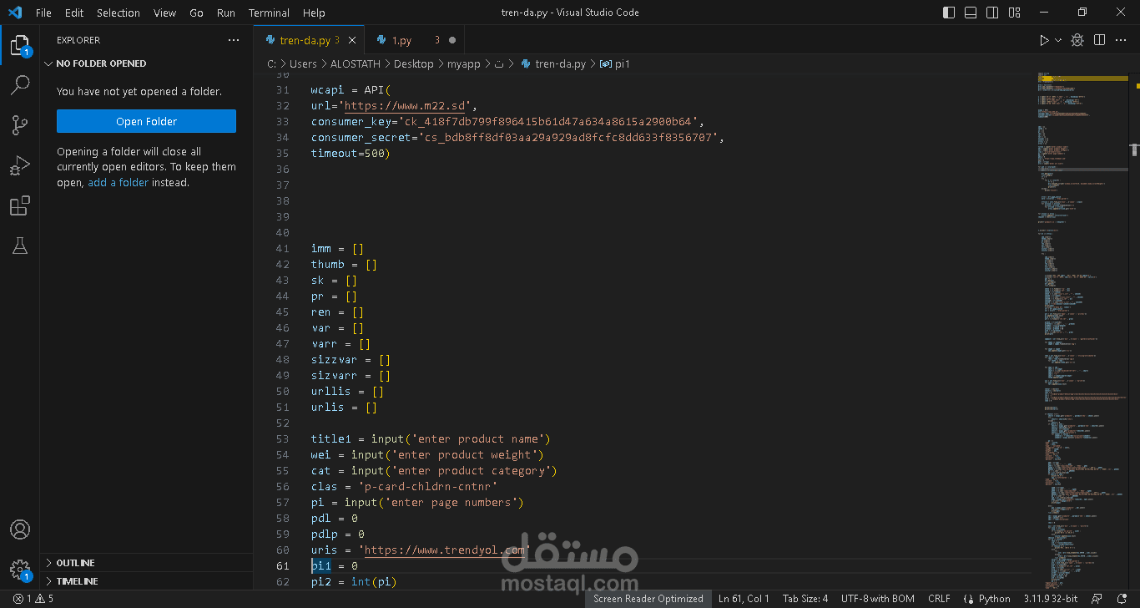Image resolution: width=1140 pixels, height=608 pixels.
Task: Toggle the bottom panel
Action: (971, 13)
